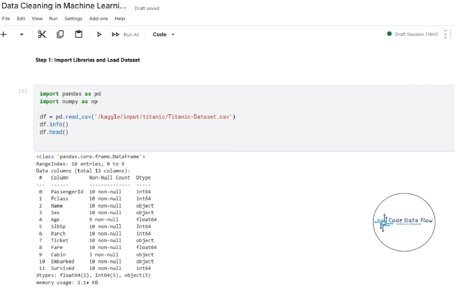This screenshot has width=455, height=290.
Task: Open the File menu
Action: 6,19
